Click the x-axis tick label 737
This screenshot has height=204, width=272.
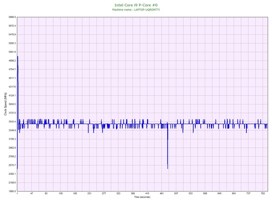pos(248,193)
